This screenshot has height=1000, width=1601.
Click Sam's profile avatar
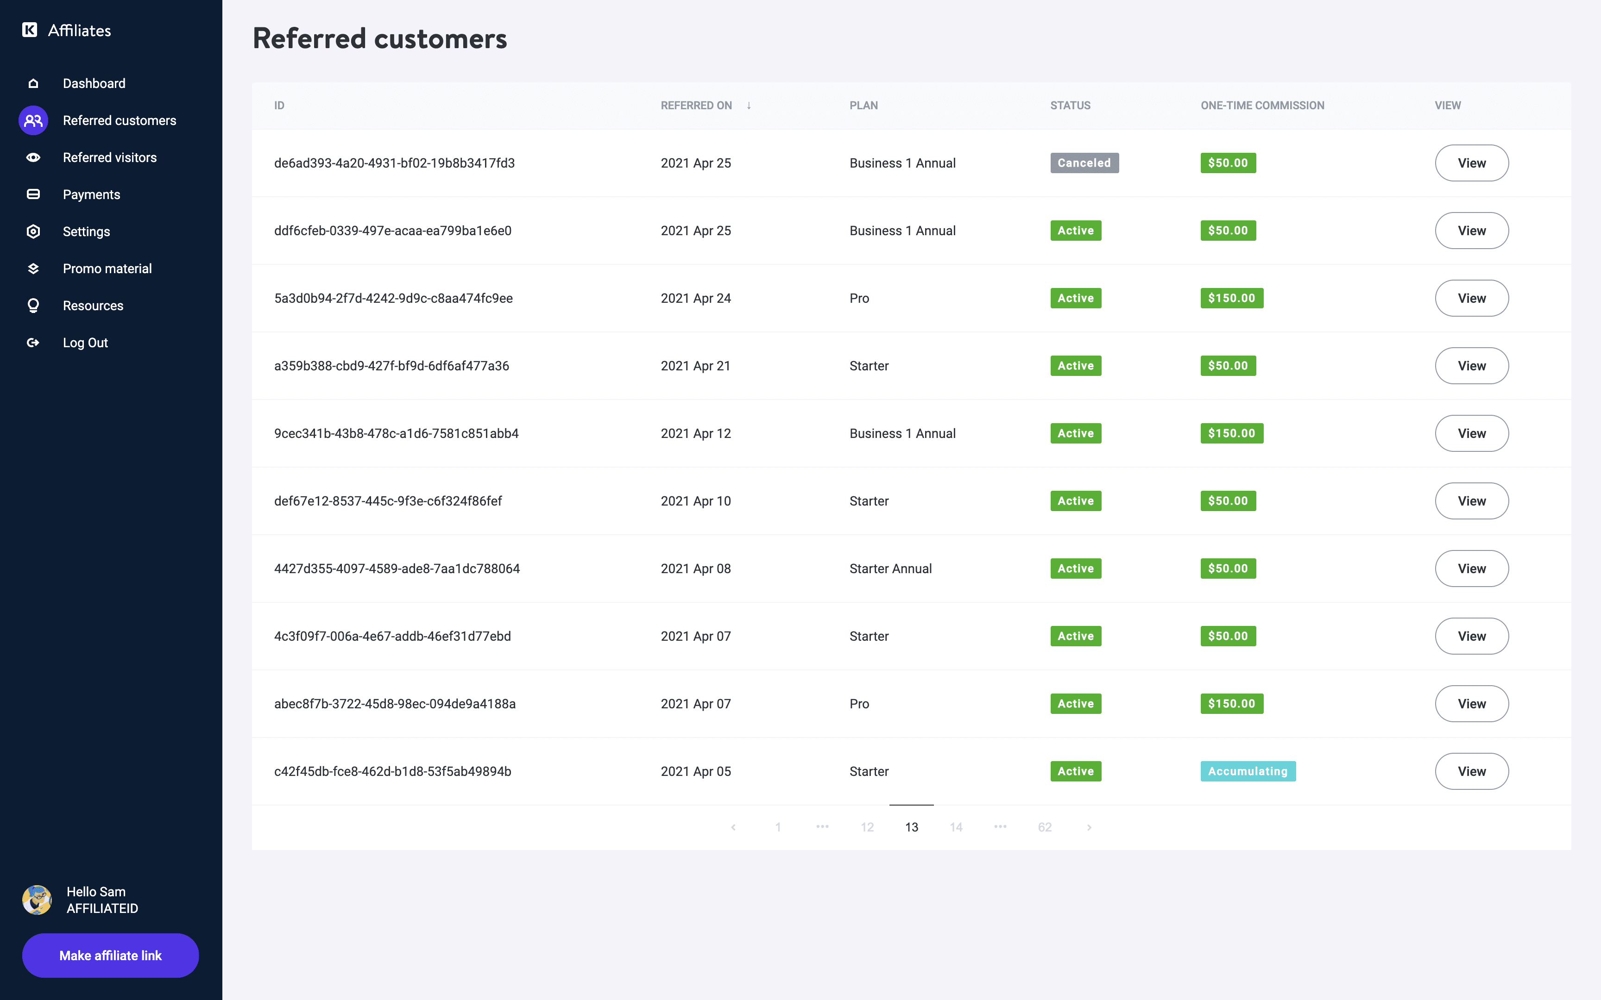point(37,900)
